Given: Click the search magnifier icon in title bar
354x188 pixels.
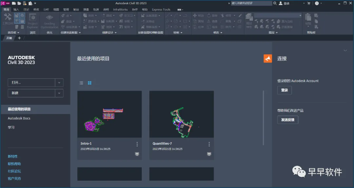Looking at the screenshot, I should 275,3.
